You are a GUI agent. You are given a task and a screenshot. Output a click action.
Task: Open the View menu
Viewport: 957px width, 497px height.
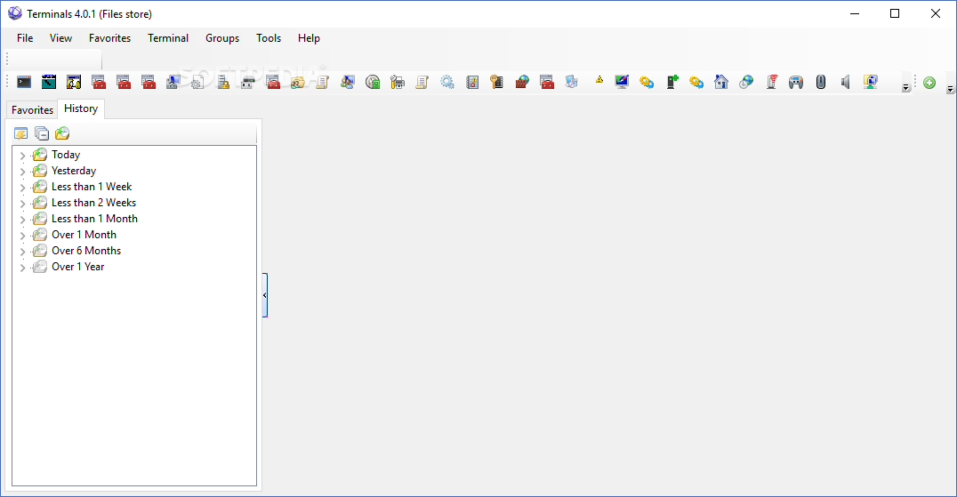60,38
